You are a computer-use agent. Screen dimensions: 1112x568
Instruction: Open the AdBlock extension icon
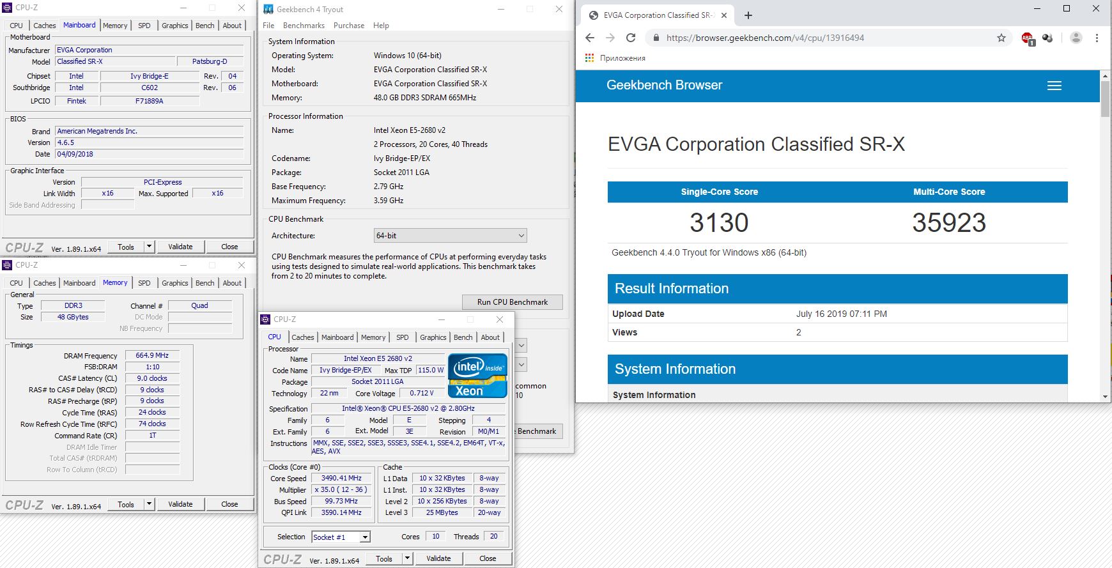(x=1028, y=38)
